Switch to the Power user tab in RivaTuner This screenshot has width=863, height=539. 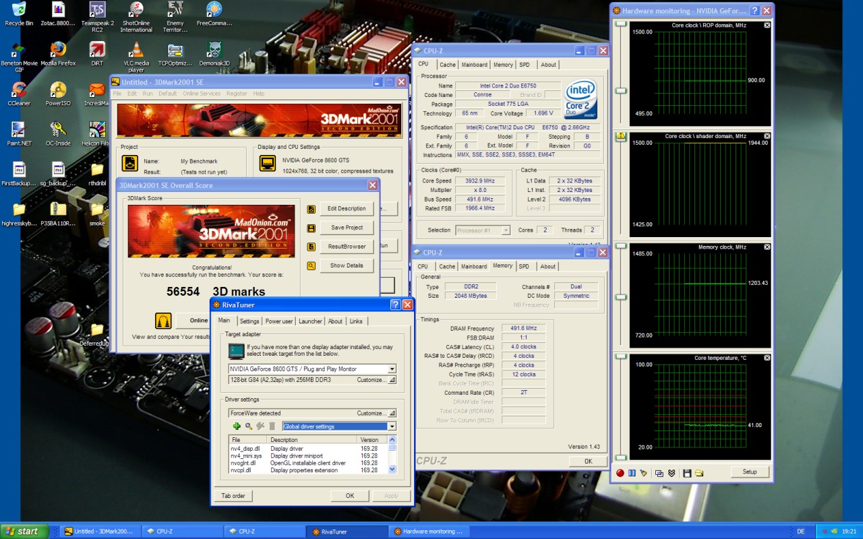279,321
